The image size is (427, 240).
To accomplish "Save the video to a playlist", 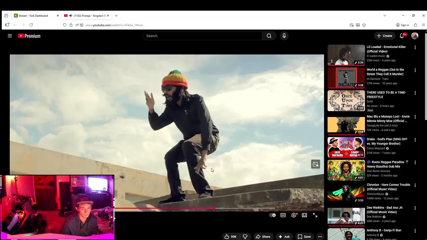I will pyautogui.click(x=304, y=237).
